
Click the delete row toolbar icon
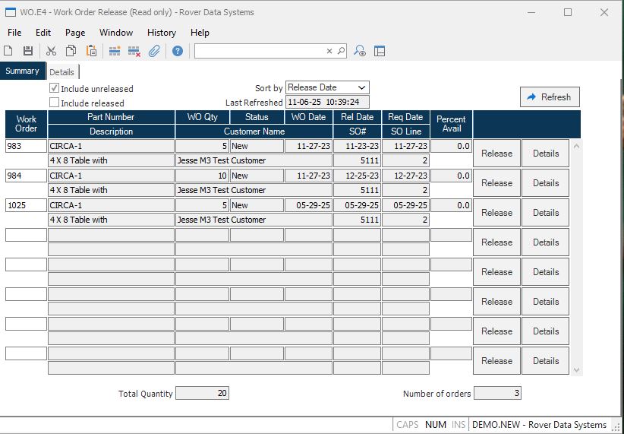134,51
